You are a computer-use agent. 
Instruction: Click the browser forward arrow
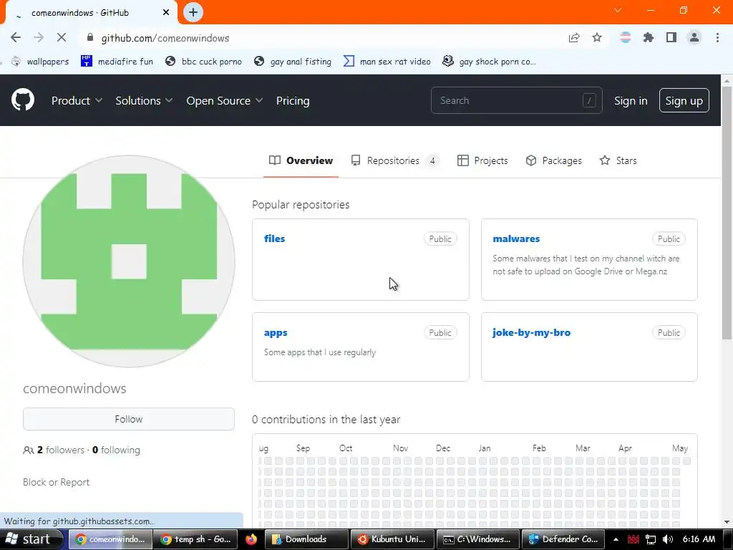(39, 38)
